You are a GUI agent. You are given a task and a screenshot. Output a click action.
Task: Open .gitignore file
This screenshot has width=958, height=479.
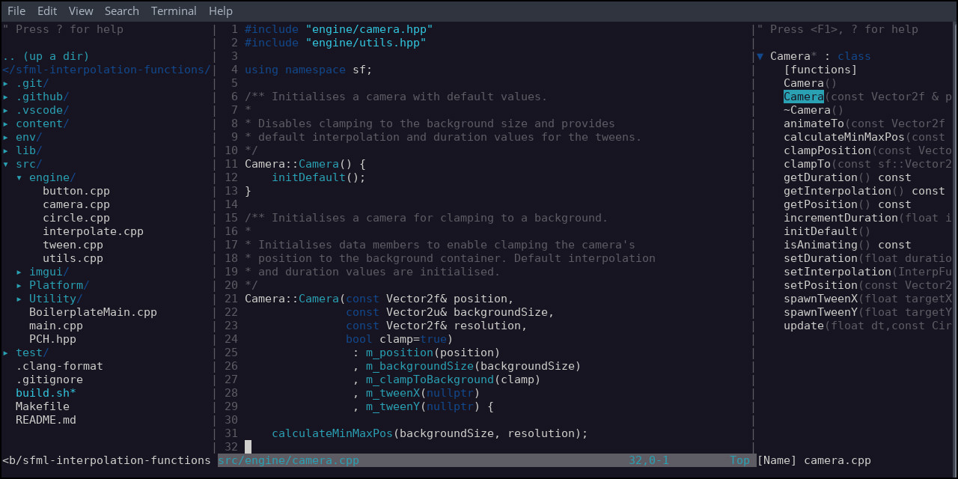point(49,379)
